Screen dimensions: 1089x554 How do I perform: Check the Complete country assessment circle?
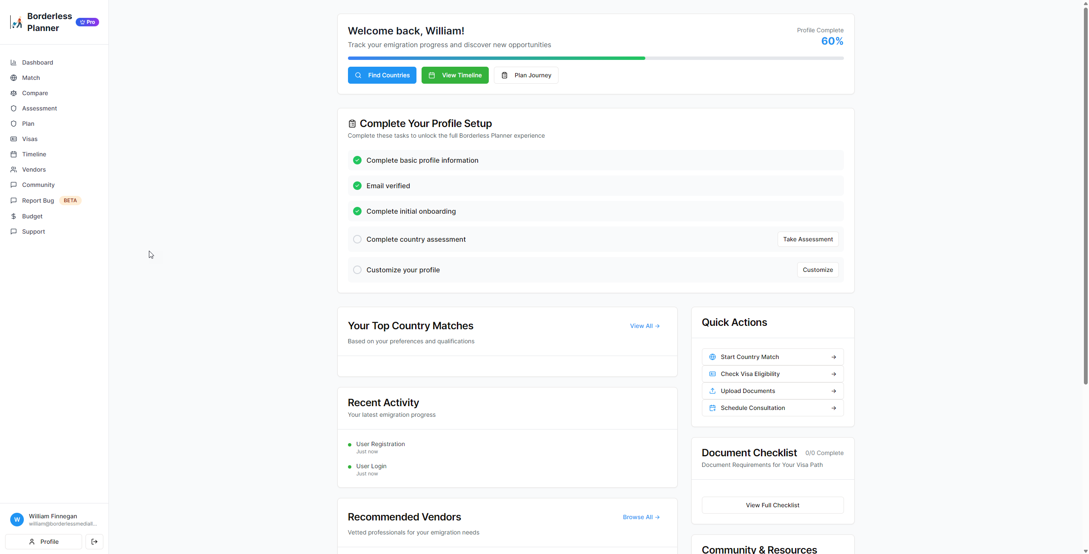(x=357, y=239)
